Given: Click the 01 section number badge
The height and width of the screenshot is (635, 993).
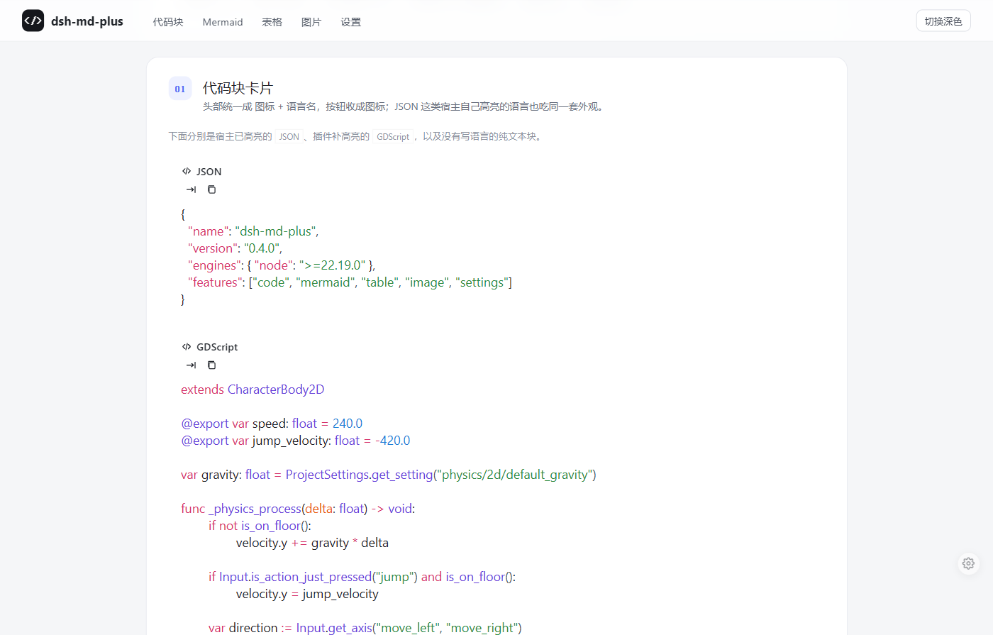Looking at the screenshot, I should [180, 89].
